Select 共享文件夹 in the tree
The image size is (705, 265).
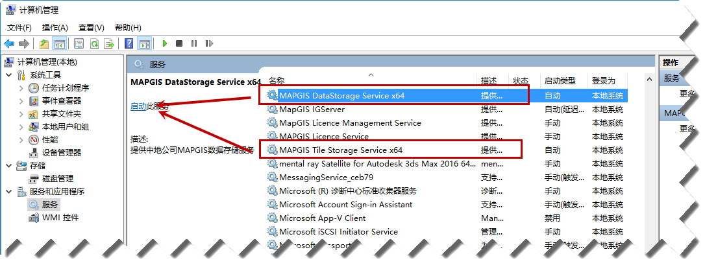pos(62,114)
